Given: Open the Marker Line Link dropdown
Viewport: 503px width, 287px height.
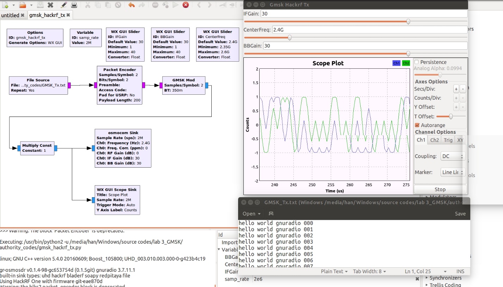Looking at the screenshot, I should pos(453,172).
